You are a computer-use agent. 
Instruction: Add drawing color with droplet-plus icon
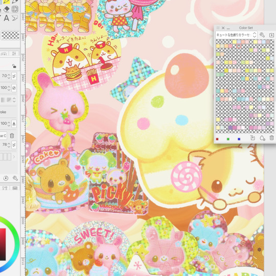(x=262, y=138)
